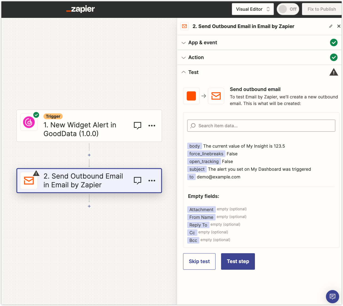Click the Reply To empty field tag
Viewport: 343px width, 306px height.
198,225
